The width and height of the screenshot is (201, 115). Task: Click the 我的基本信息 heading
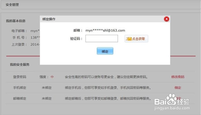(16, 21)
